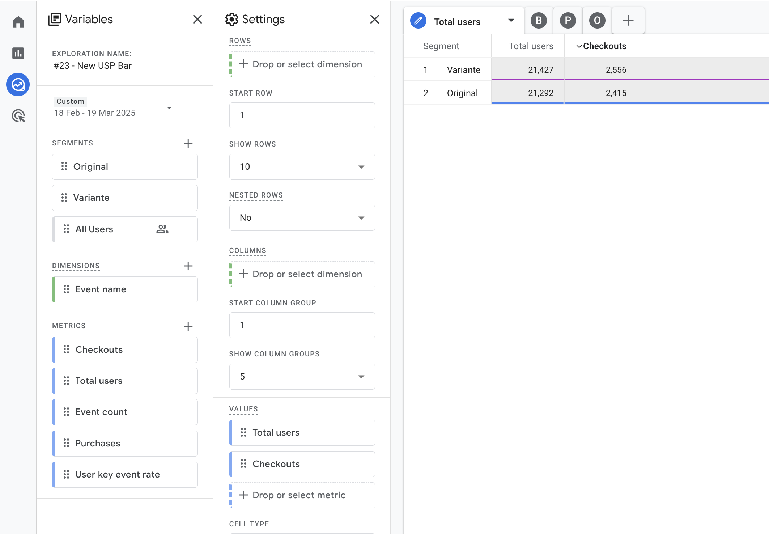Open the Advertising cursor icon

click(18, 116)
